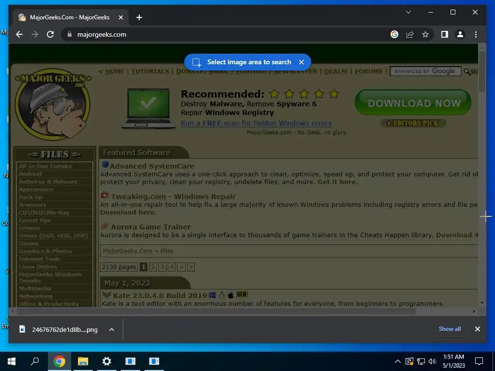Viewport: 495px width, 371px height.
Task: Select Drives (SSD, HDD, USB) category
Action: [x=54, y=236]
